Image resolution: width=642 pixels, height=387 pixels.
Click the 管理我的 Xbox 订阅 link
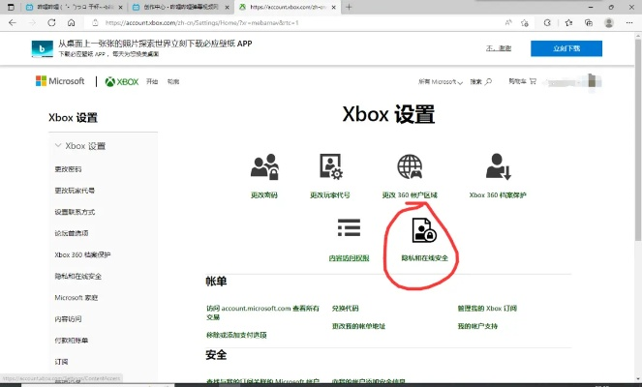coord(487,309)
